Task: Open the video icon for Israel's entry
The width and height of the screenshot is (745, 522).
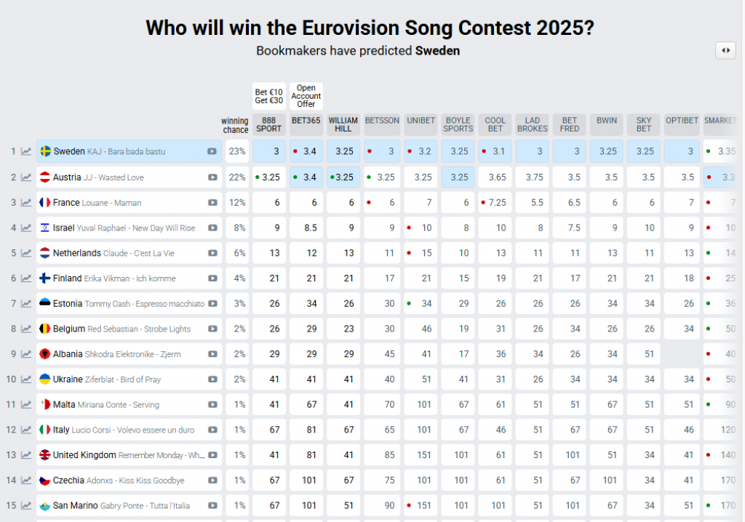Action: [x=212, y=228]
